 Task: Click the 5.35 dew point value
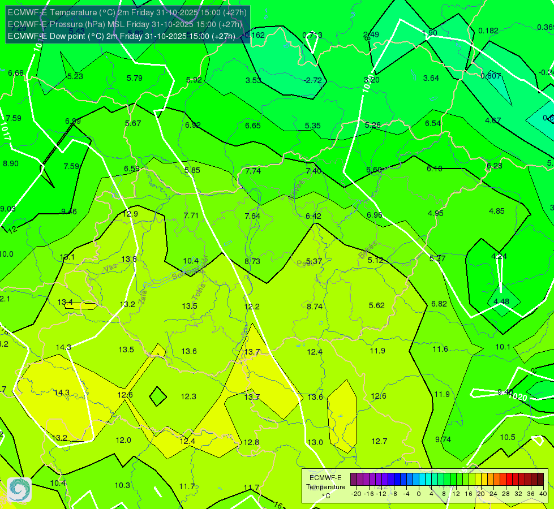313,126
